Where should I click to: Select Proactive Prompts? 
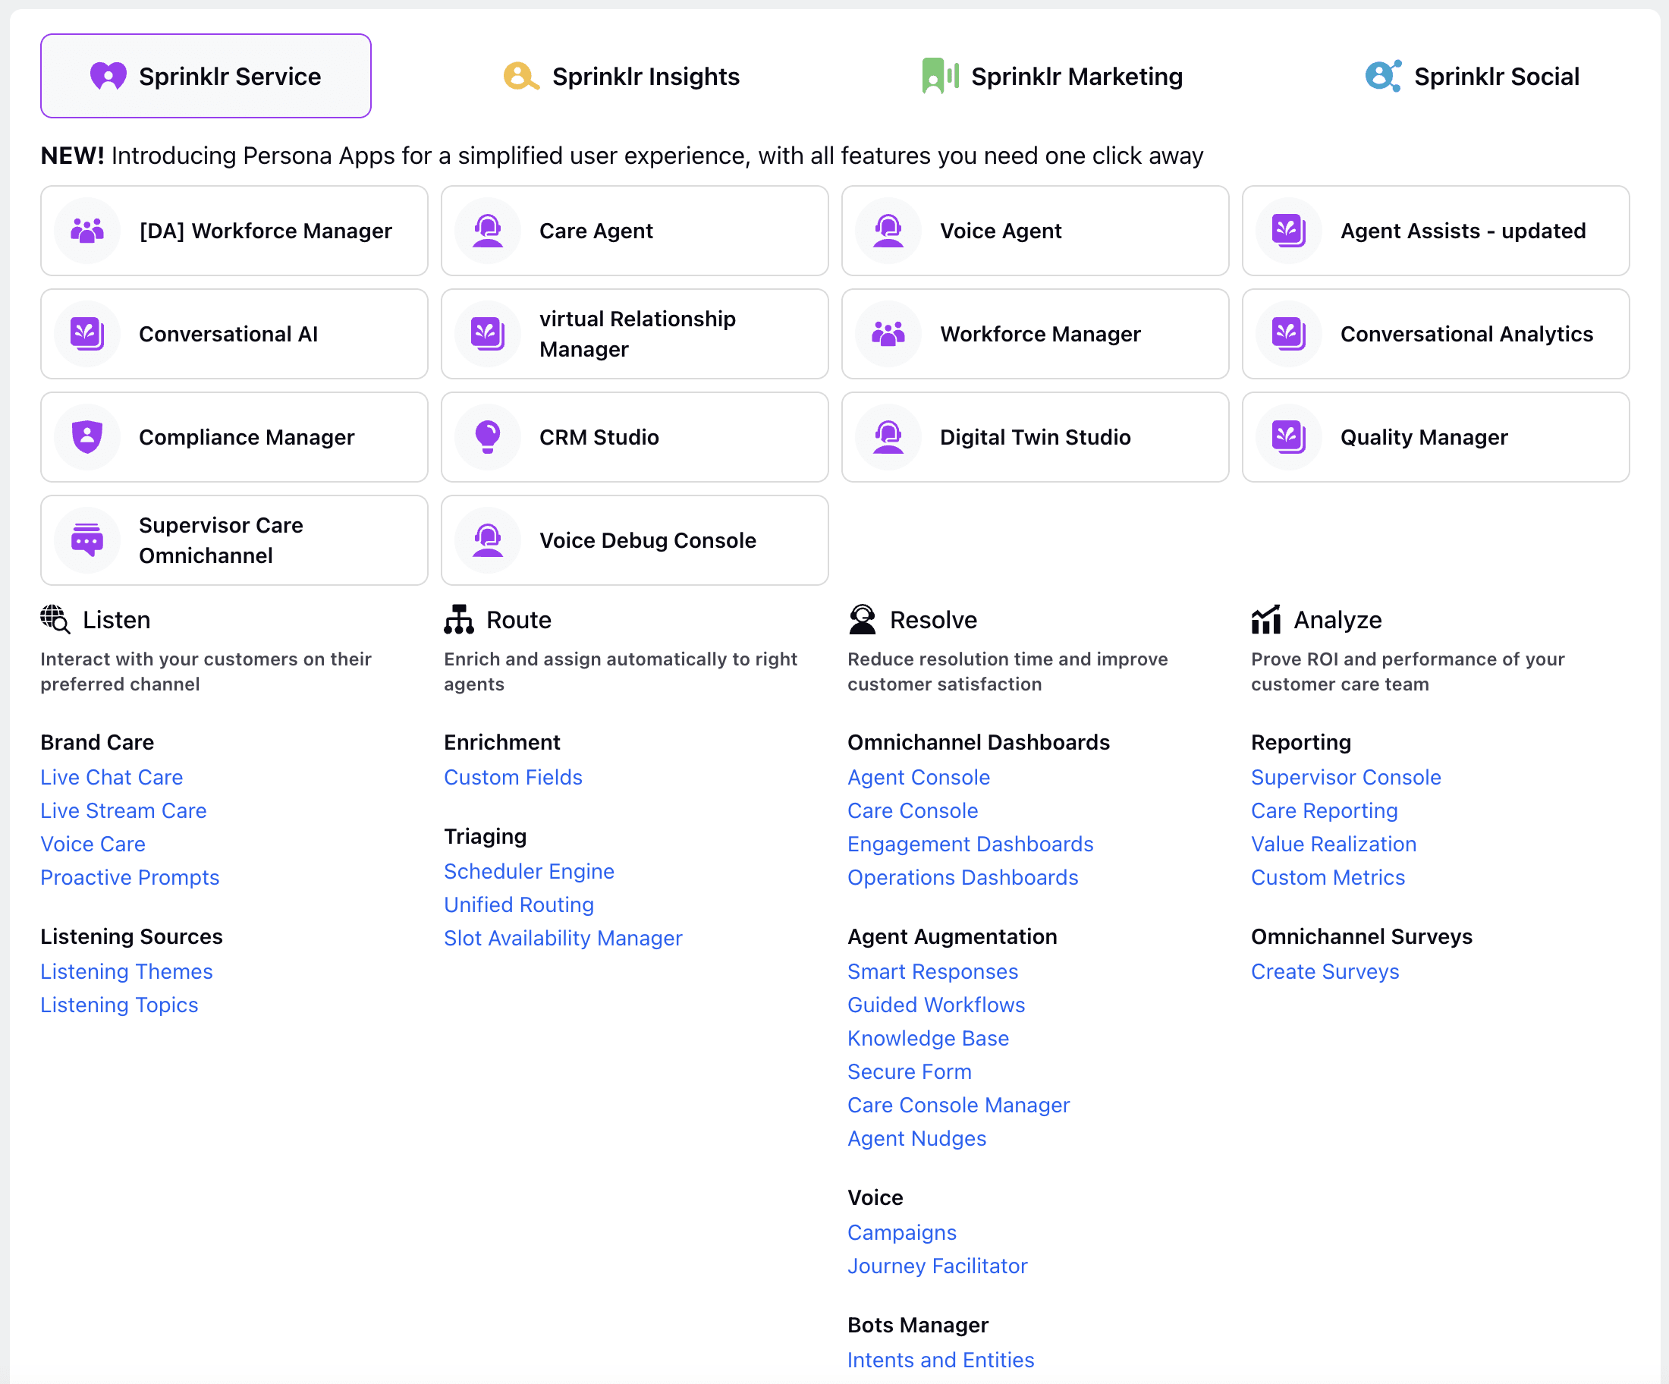click(130, 878)
